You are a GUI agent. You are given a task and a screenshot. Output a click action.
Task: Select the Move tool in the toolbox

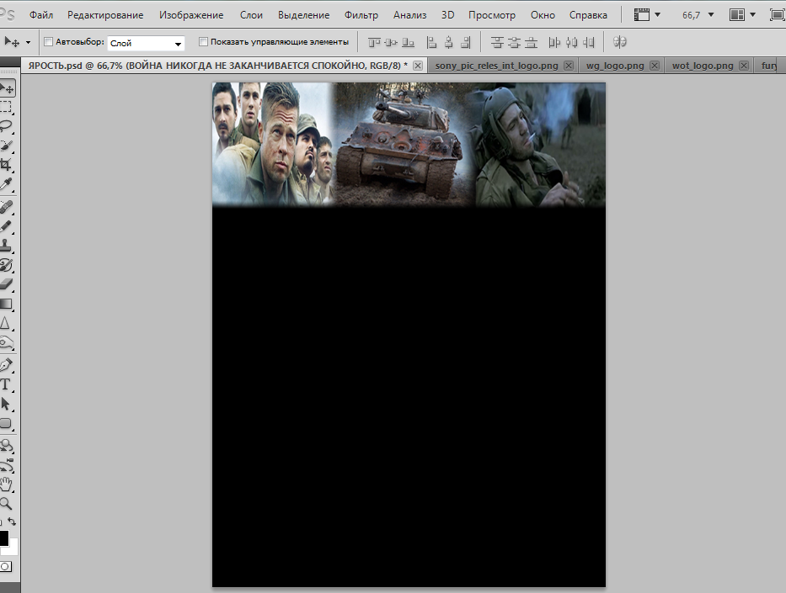(7, 88)
